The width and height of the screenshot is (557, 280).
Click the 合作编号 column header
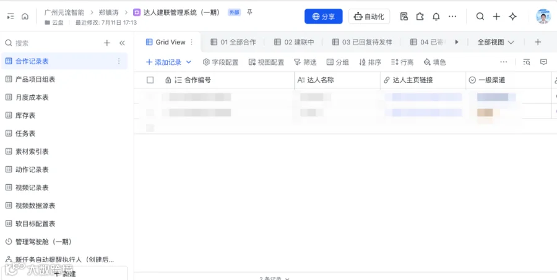229,80
